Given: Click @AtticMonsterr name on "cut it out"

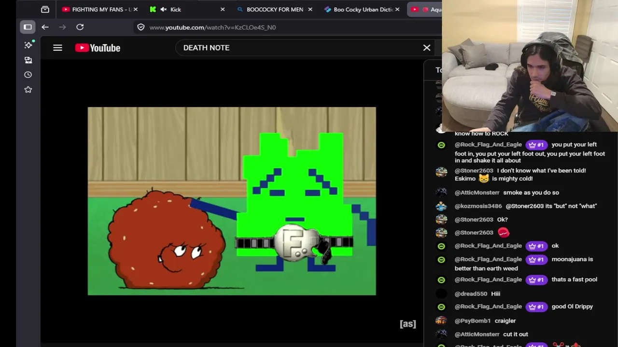Looking at the screenshot, I should (x=477, y=334).
